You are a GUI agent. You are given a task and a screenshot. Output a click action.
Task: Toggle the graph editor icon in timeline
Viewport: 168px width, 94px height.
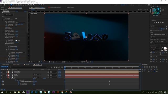(x=62, y=67)
